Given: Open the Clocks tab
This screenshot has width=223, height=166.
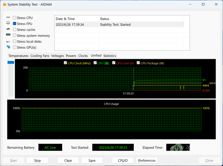Looking at the screenshot, I should [x=83, y=56].
